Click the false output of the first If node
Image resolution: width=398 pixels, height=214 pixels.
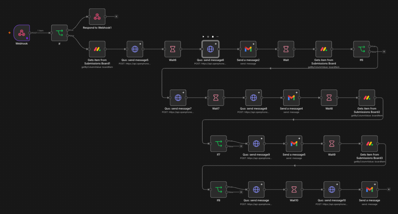[68, 35]
